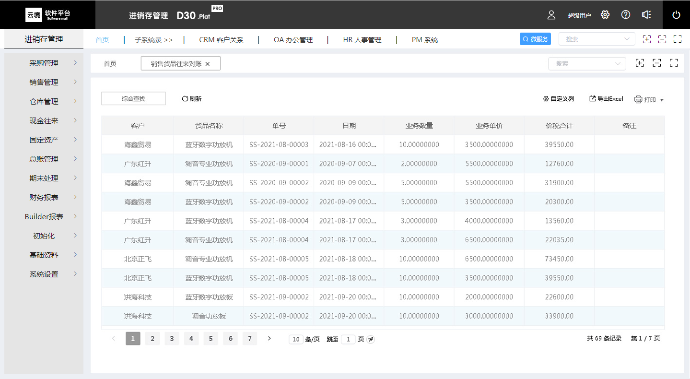
Task: Switch to the CRM 客户关系 tab
Action: point(221,40)
